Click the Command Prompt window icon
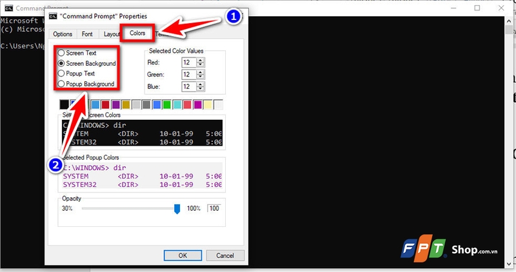Screen dimensions: 516x272 tap(9, 8)
